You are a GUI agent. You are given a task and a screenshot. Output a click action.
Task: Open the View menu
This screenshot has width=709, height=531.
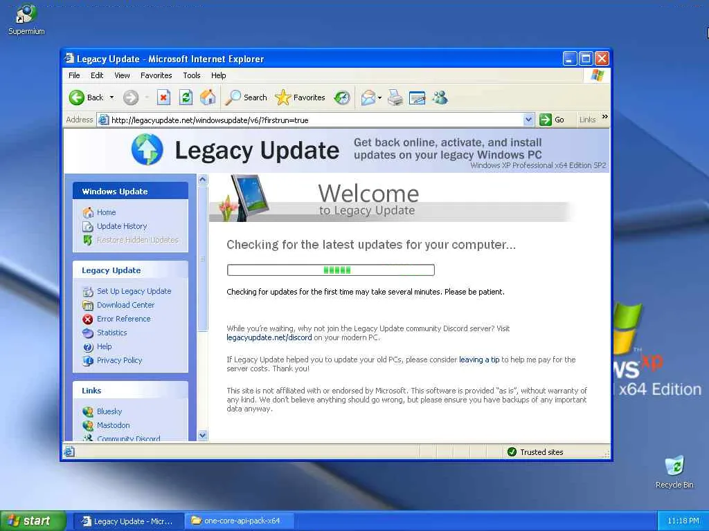pyautogui.click(x=122, y=75)
